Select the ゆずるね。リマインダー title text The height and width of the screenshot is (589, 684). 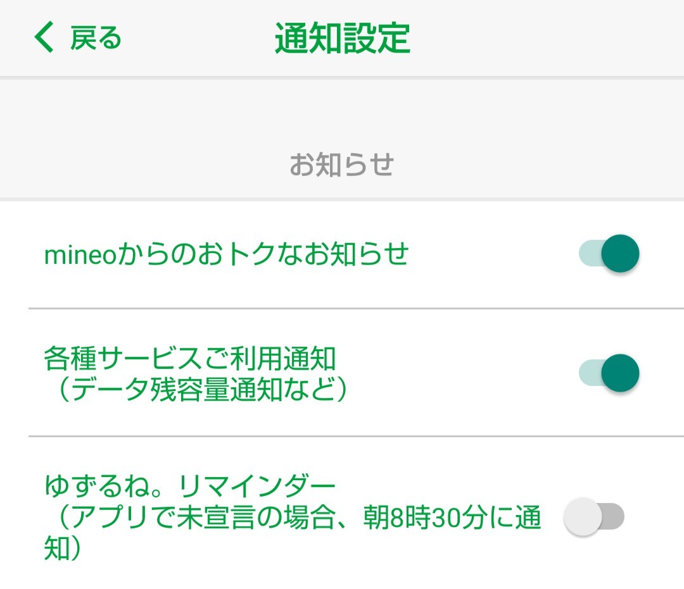click(x=189, y=486)
